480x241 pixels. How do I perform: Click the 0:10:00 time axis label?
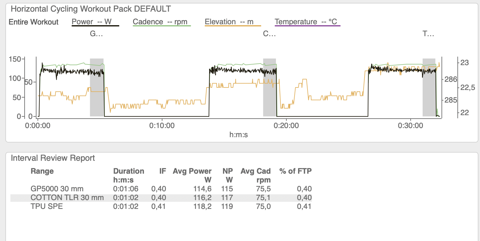coord(162,126)
